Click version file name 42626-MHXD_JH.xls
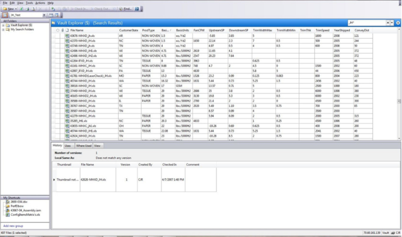The width and height of the screenshot is (402, 237). (x=93, y=180)
